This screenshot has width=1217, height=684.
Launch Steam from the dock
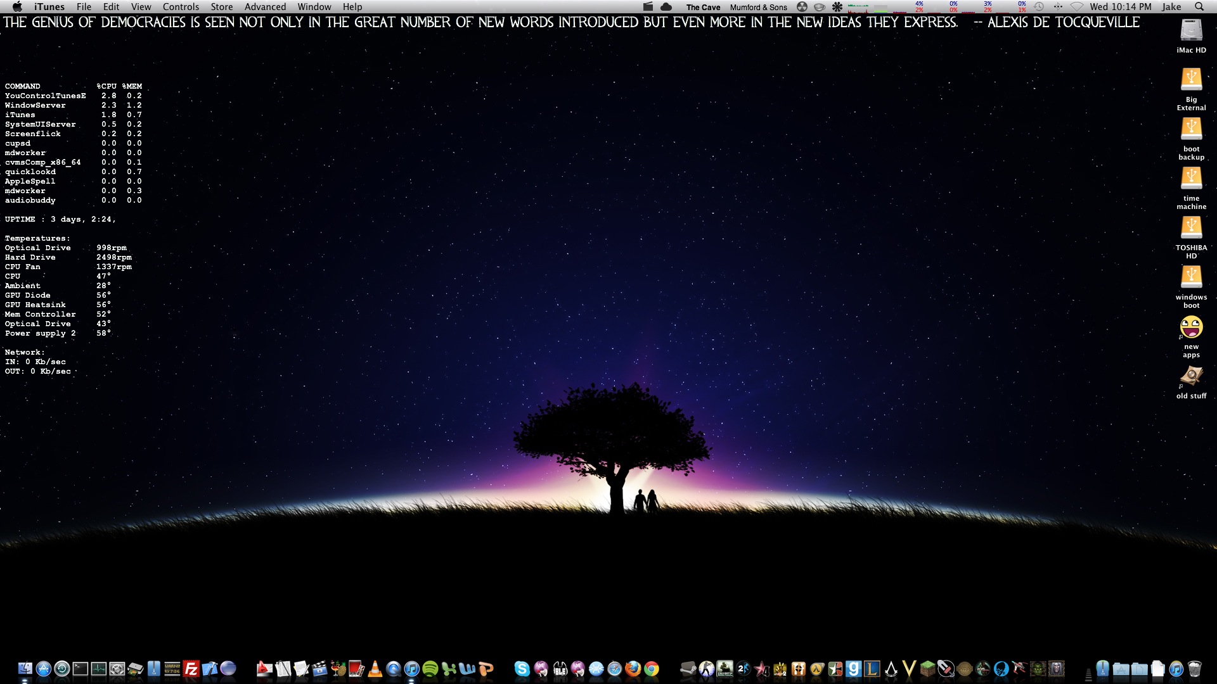click(688, 669)
